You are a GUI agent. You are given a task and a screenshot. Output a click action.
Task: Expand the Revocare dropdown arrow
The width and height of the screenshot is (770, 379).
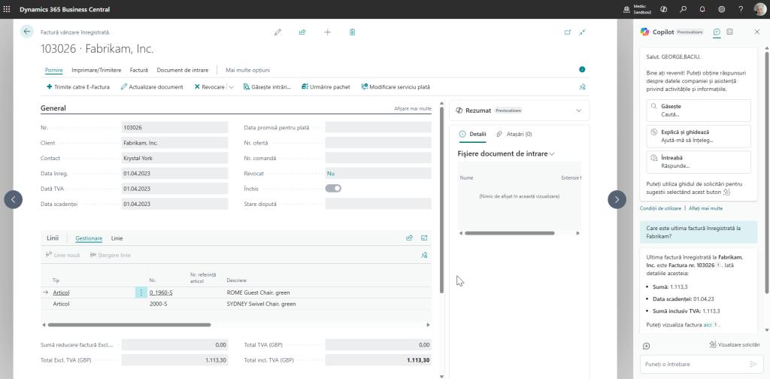231,87
